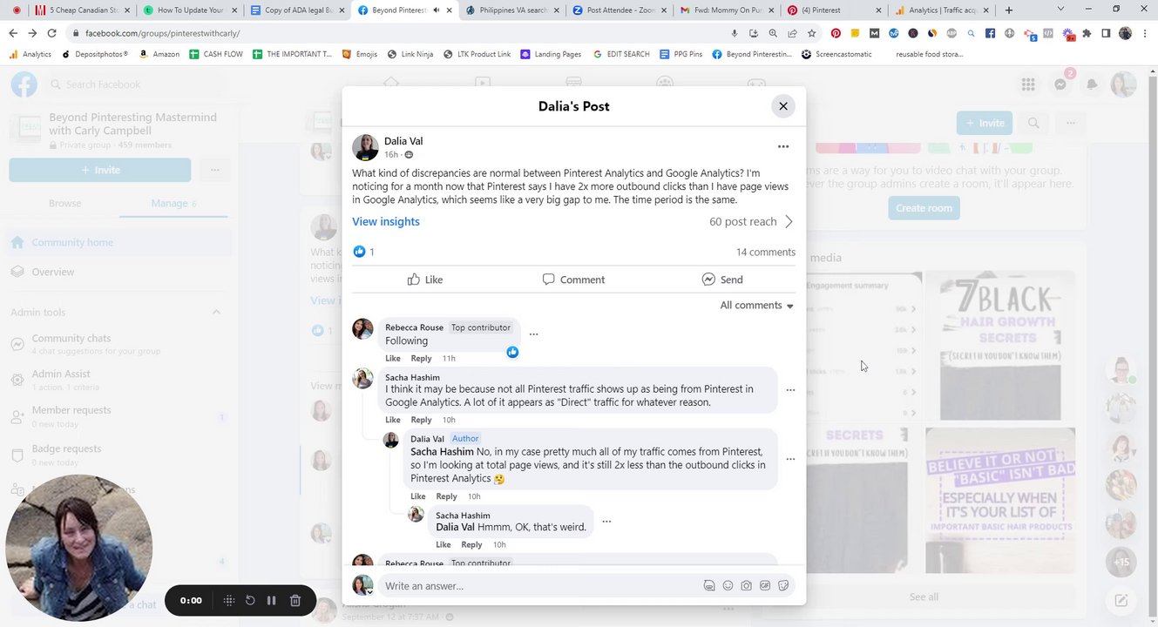Open the tab search dropdown arrow
Screen dimensions: 1158x627
[x=1060, y=10]
